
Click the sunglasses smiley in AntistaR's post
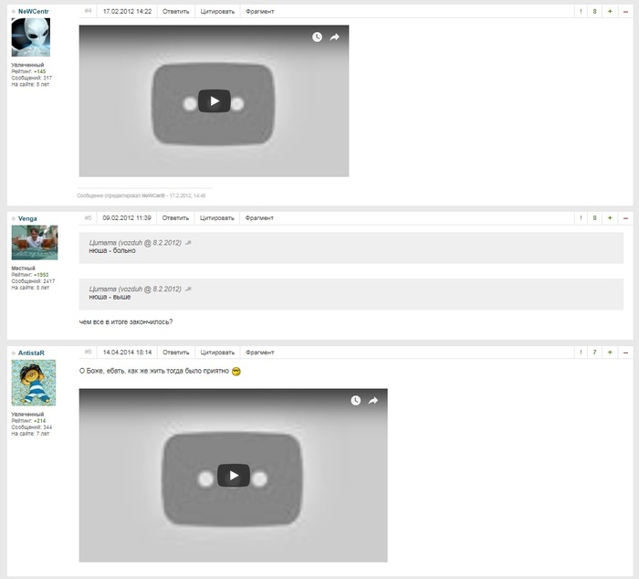pyautogui.click(x=236, y=372)
